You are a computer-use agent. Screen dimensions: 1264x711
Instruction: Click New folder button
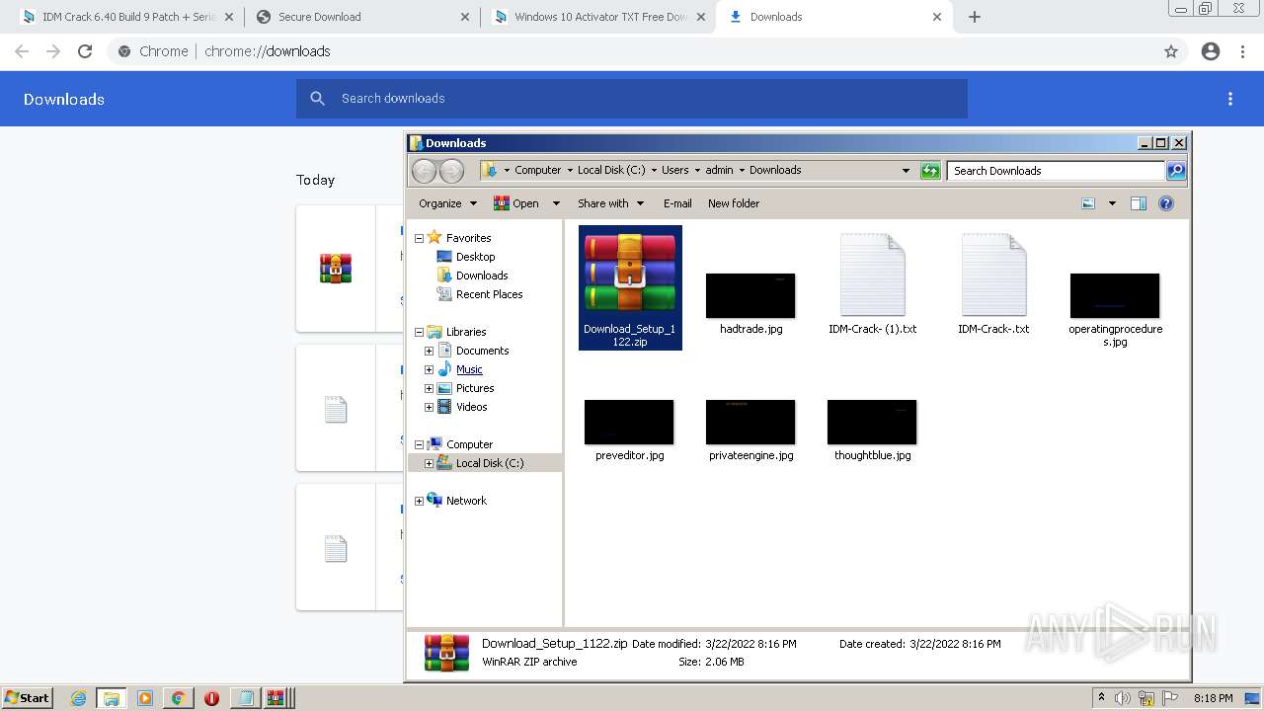tap(734, 203)
